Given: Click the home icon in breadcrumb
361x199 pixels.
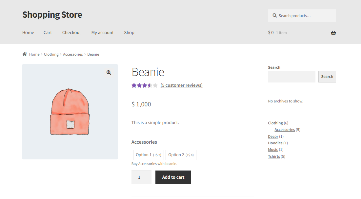Looking at the screenshot, I should [25, 54].
